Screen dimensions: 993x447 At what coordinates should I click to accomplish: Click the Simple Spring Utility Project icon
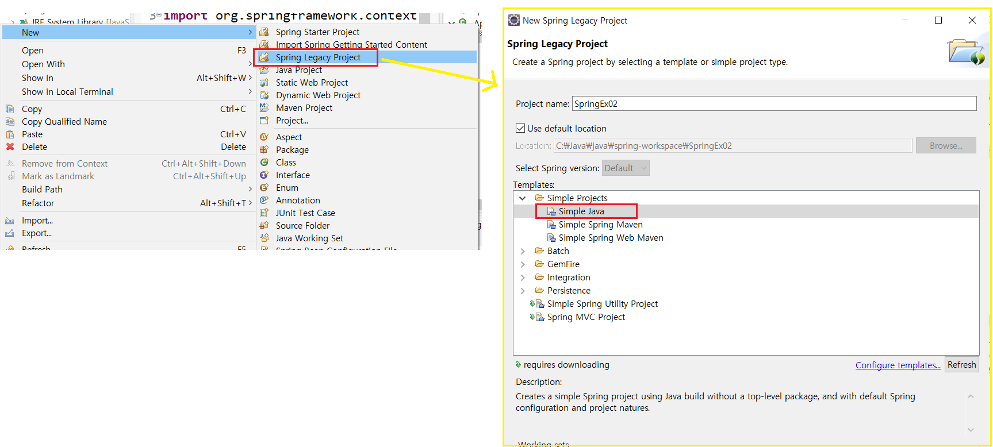pos(537,303)
